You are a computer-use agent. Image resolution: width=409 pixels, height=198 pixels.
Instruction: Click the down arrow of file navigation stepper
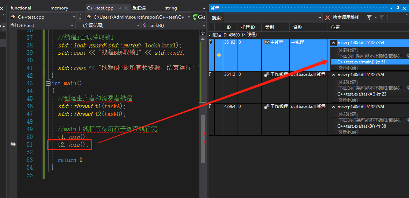80,19
